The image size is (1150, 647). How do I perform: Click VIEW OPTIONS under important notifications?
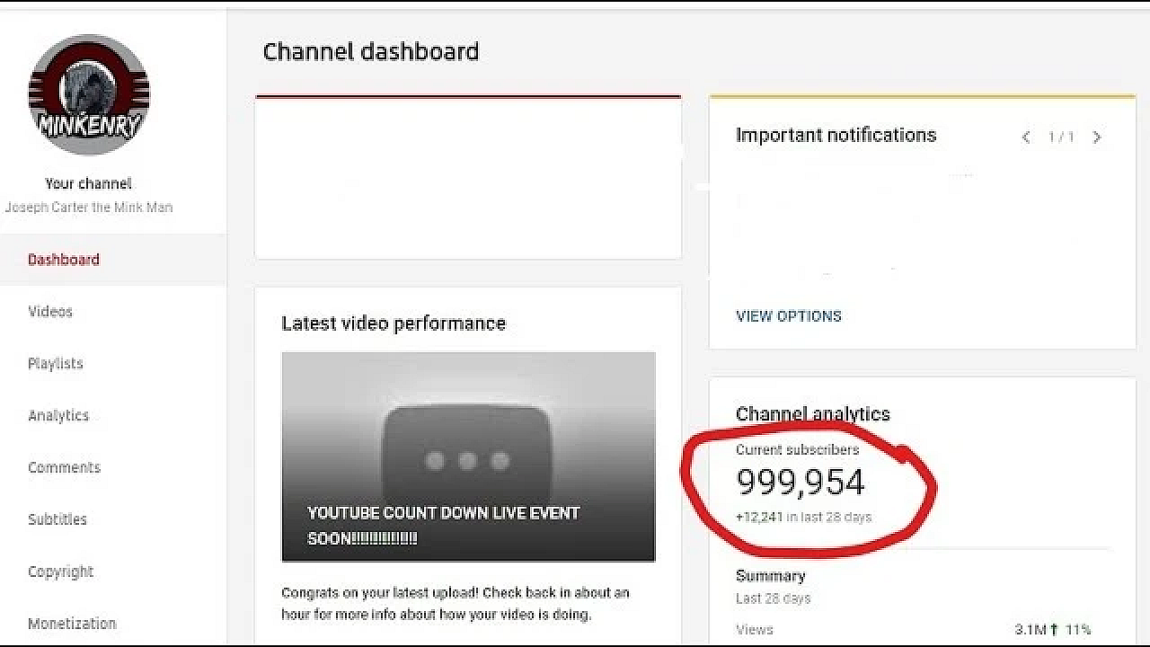coord(788,315)
